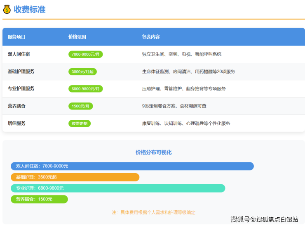305x226 pixels.
Task: Click the green 营养膳食 price bar
Action: [x=39, y=199]
